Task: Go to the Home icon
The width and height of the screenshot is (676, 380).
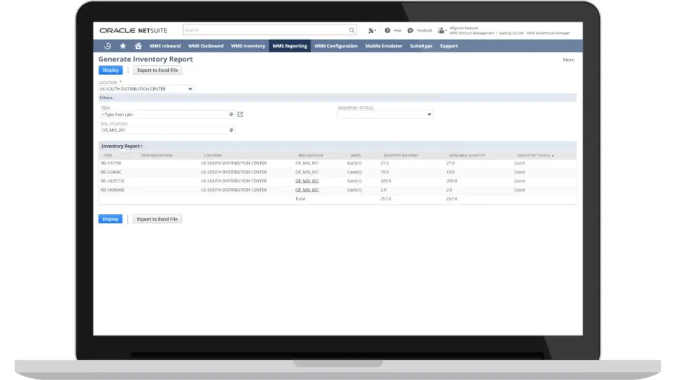Action: tap(138, 46)
